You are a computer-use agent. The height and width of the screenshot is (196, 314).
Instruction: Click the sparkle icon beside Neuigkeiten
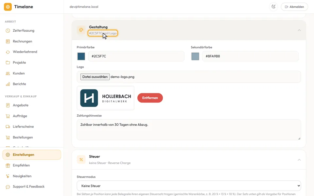click(x=8, y=176)
